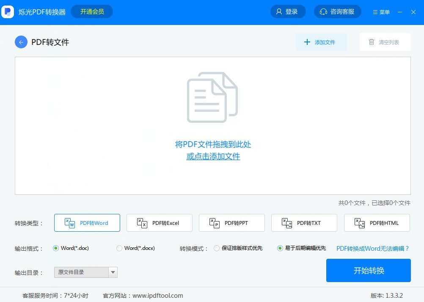Click the 登录 login entry

click(x=288, y=11)
